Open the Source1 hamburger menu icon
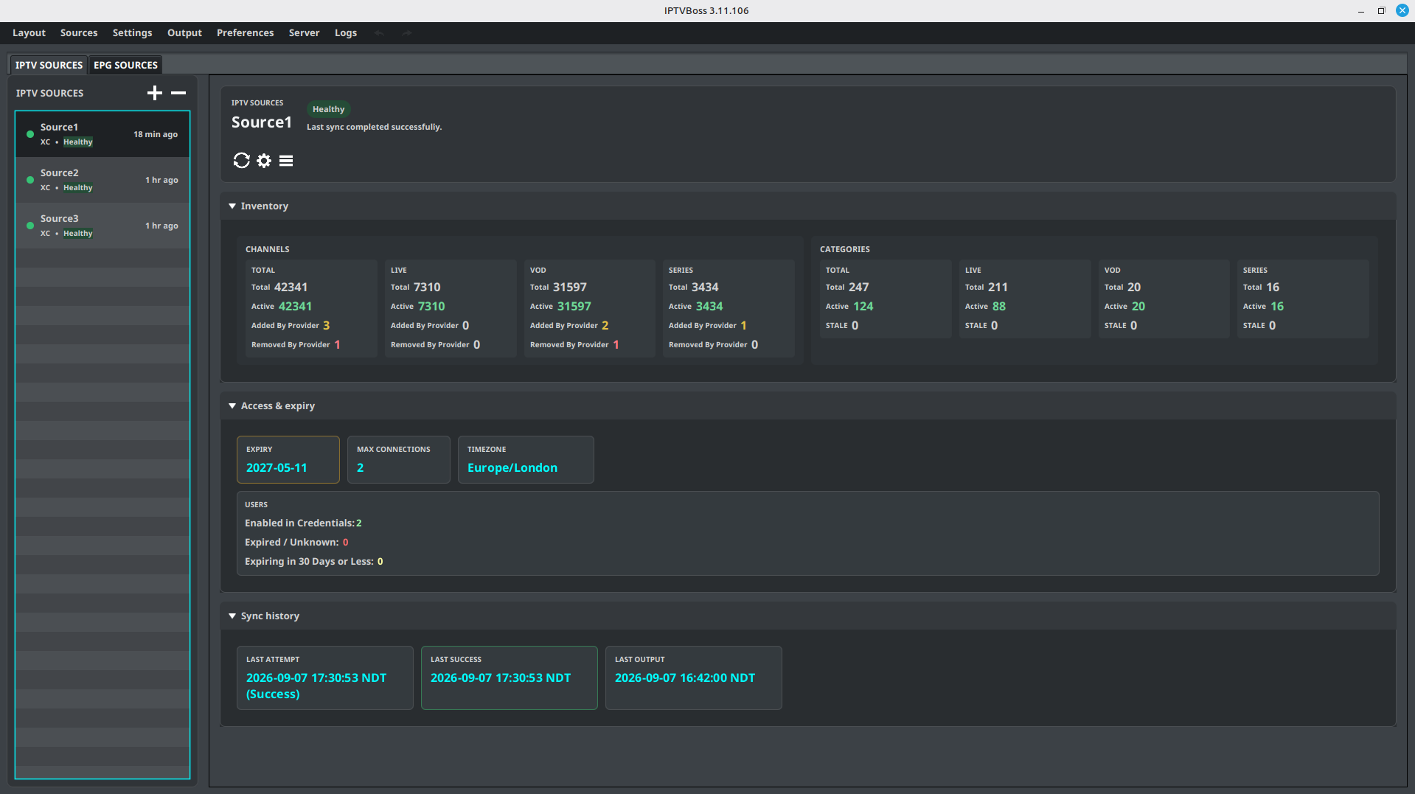The width and height of the screenshot is (1415, 794). pyautogui.click(x=286, y=160)
